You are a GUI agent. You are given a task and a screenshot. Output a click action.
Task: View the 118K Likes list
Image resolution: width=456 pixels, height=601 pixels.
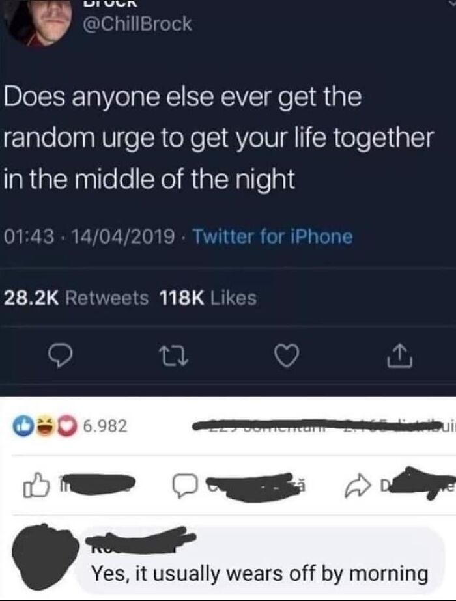[208, 298]
